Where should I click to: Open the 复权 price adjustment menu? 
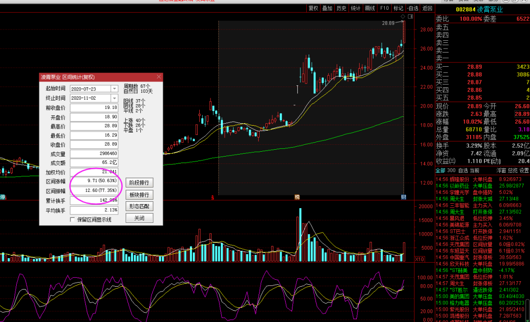coord(313,8)
